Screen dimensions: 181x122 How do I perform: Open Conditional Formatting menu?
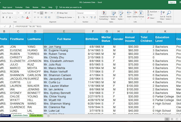click(x=104, y=15)
